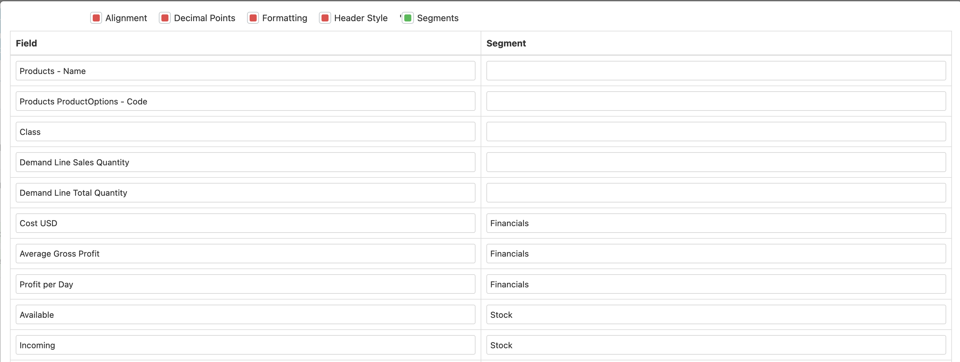Image resolution: width=960 pixels, height=362 pixels.
Task: Click the Cost USD field box
Action: pyautogui.click(x=245, y=223)
